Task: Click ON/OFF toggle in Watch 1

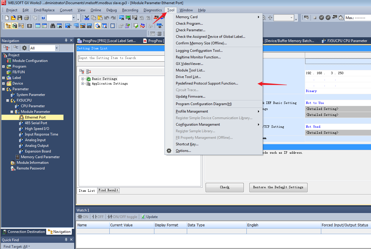Action: [122, 217]
